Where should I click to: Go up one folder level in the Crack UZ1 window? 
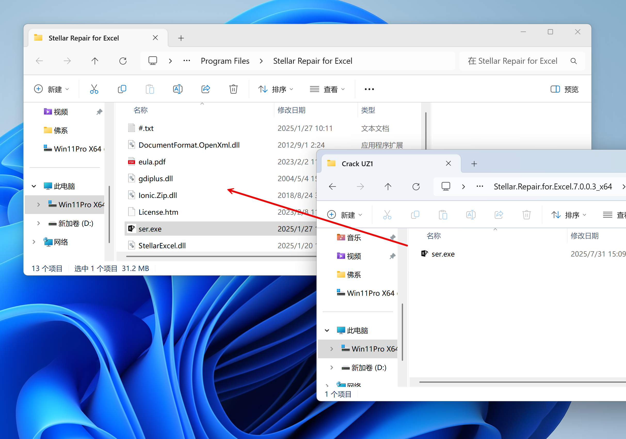[388, 187]
